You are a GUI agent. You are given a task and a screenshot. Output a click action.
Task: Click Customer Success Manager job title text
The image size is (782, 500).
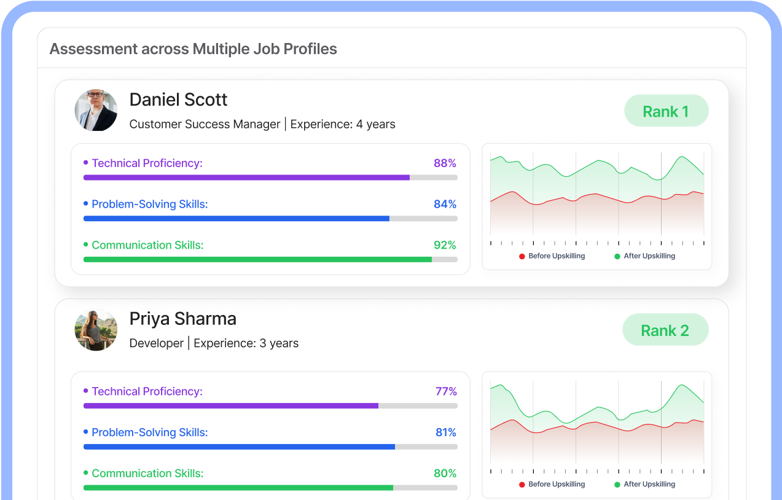205,124
